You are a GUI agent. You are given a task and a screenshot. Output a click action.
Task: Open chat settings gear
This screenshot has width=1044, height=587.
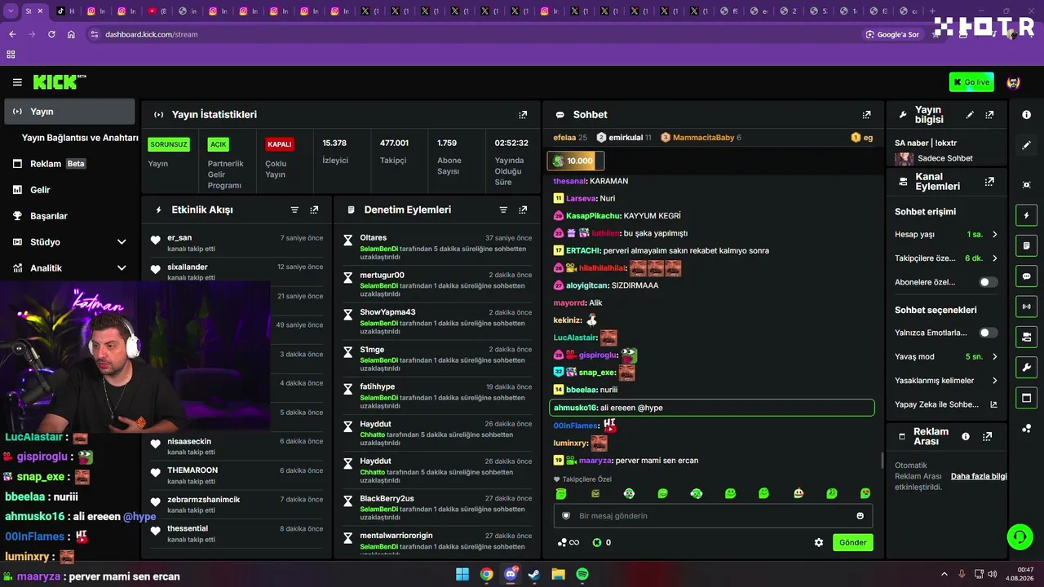point(819,542)
